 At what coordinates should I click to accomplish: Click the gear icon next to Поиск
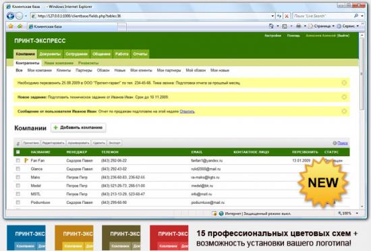tap(335, 143)
